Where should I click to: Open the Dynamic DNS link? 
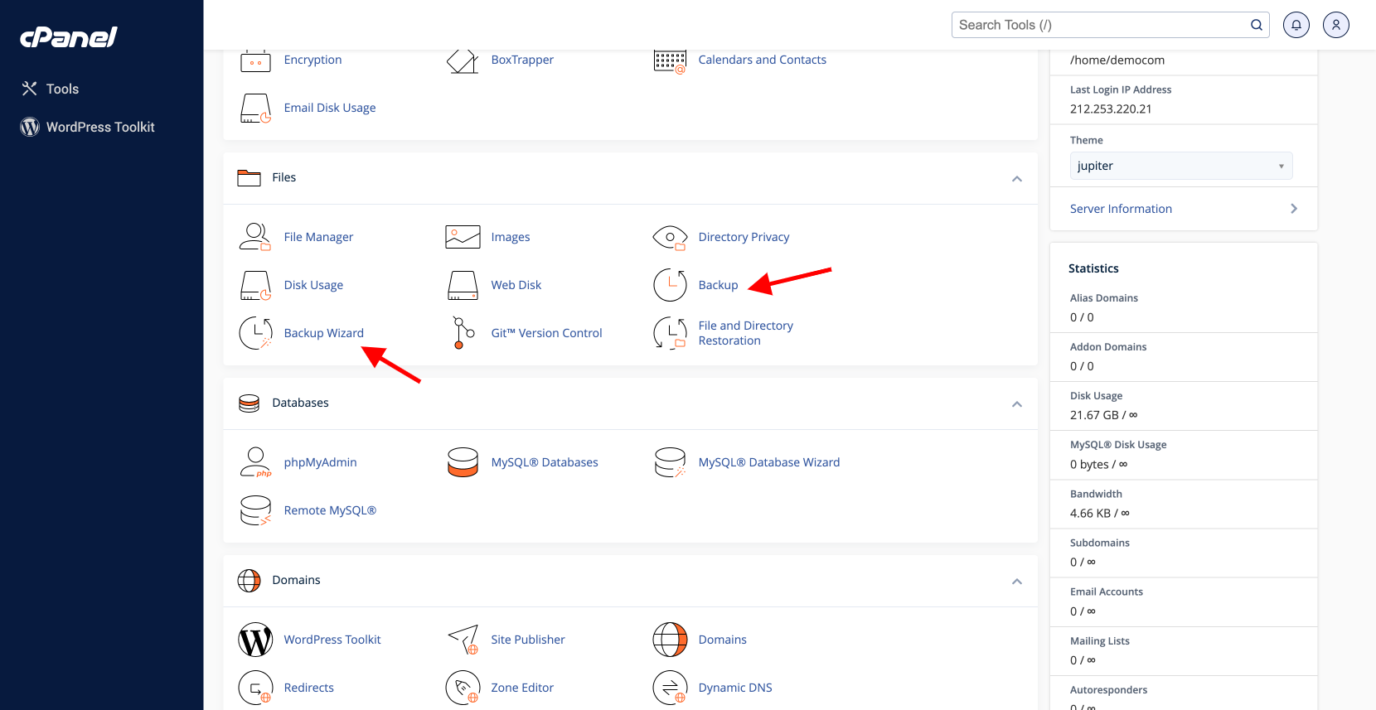(735, 688)
